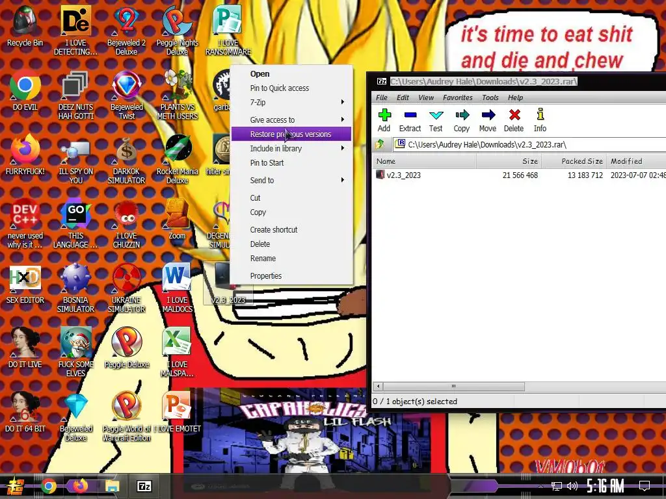This screenshot has width=666, height=499.
Task: Click the 7-Zip taskbar button
Action: pyautogui.click(x=144, y=486)
